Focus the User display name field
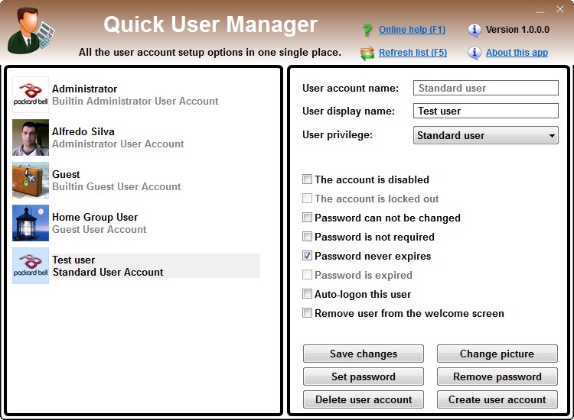 coord(485,111)
